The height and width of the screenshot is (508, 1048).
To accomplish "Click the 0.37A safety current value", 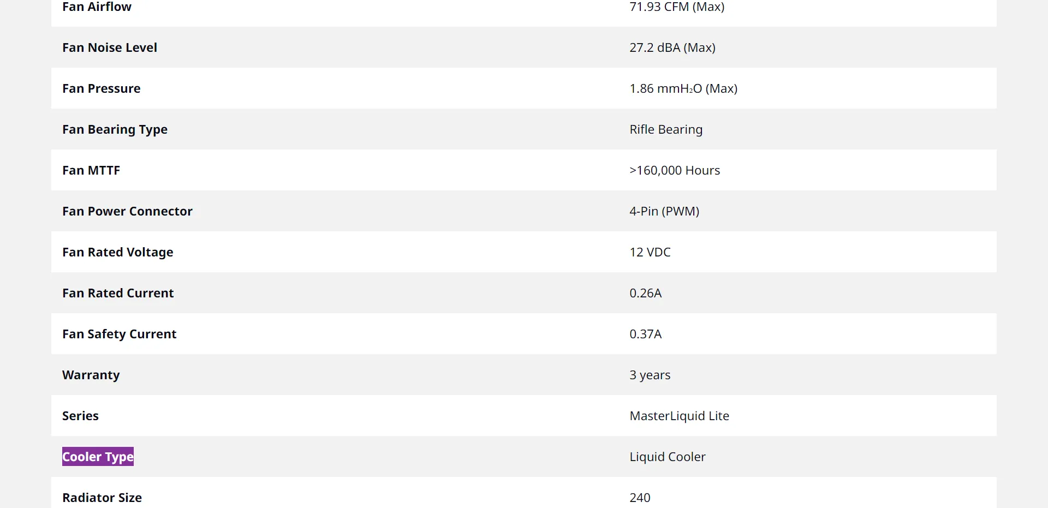I will (646, 334).
